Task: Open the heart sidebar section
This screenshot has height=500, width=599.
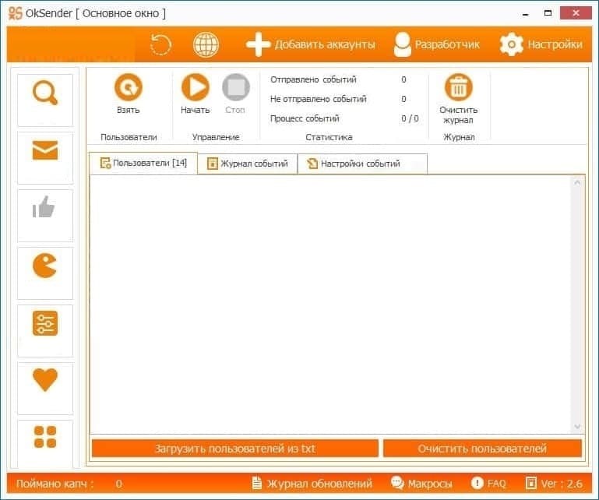Action: point(45,389)
